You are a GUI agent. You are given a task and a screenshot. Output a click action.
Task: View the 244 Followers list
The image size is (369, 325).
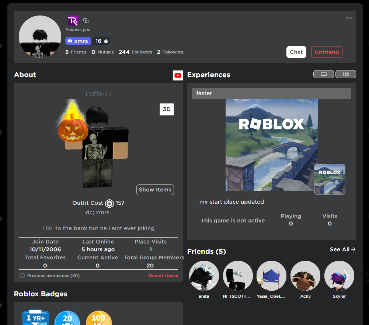(x=135, y=52)
